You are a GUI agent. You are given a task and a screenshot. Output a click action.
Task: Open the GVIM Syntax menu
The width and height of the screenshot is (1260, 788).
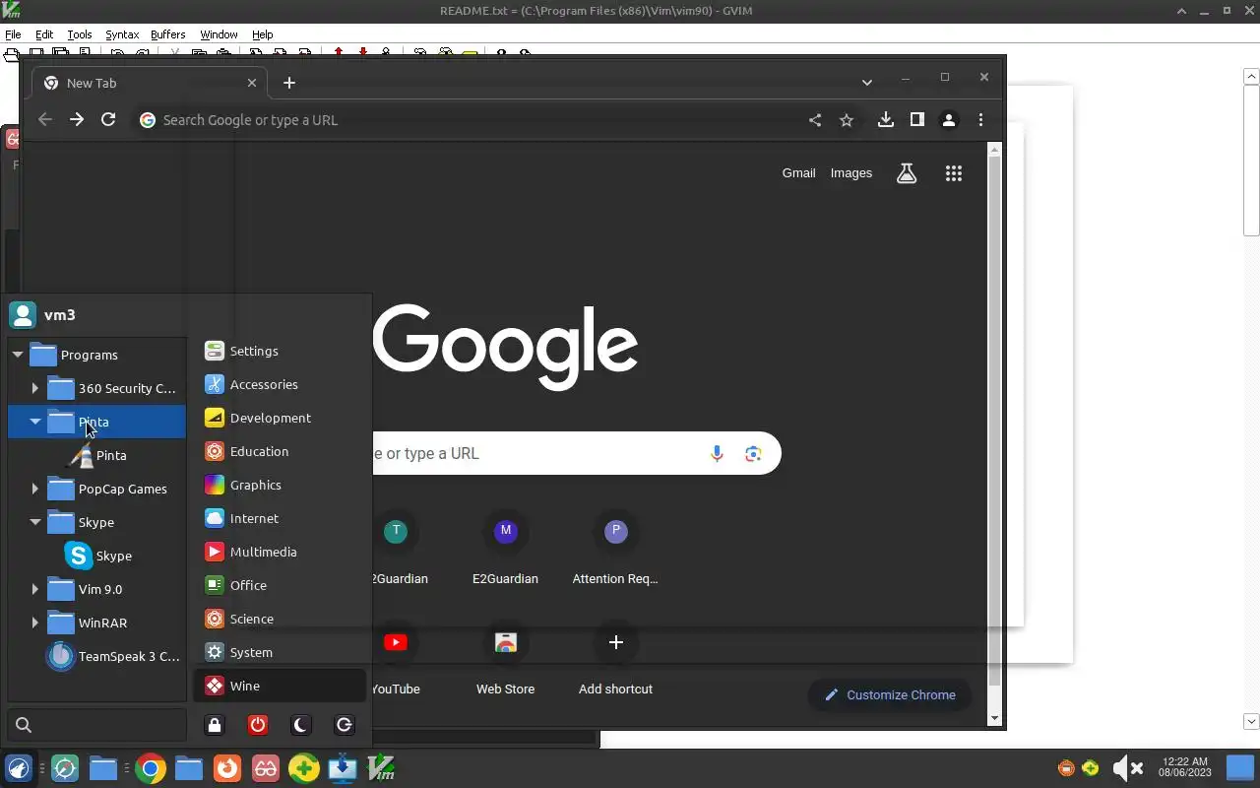122,34
